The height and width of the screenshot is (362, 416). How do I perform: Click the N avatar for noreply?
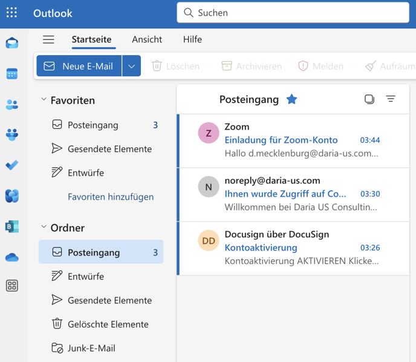point(209,186)
